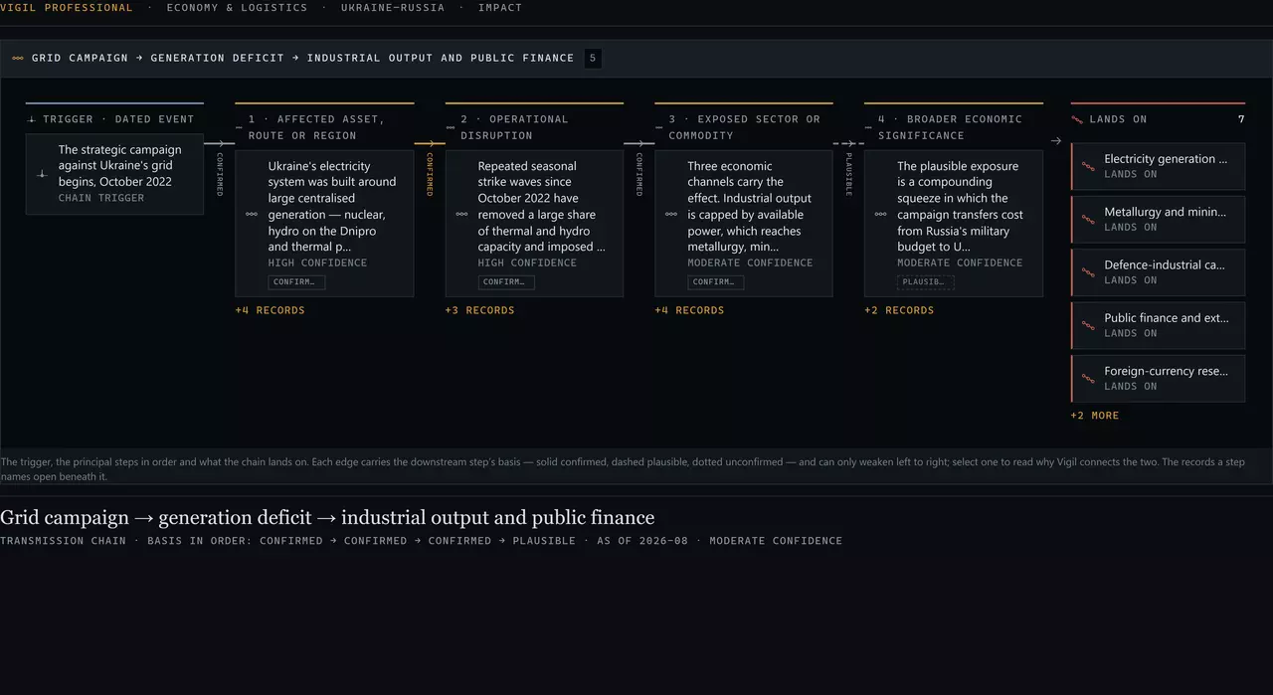This screenshot has width=1273, height=695.
Task: Click Transmission Chain basis summary line
Action: (x=421, y=541)
